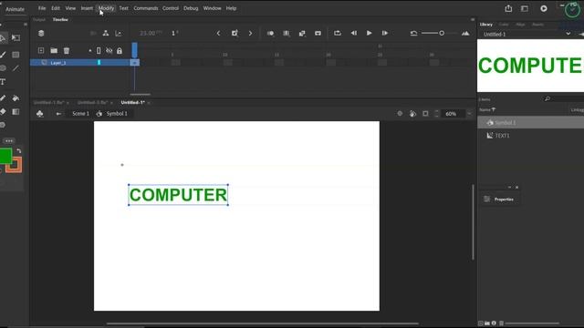Image resolution: width=584 pixels, height=328 pixels.
Task: Reset the timeline zoom to default
Action: point(413,33)
